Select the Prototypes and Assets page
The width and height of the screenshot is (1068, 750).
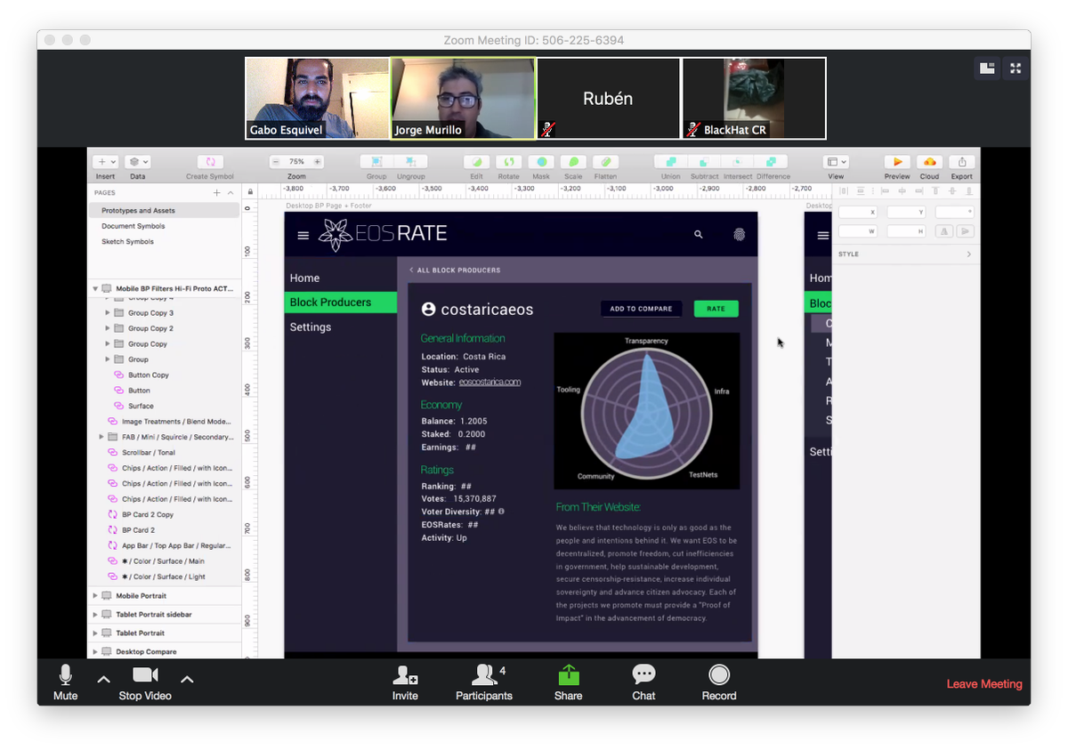pos(164,211)
